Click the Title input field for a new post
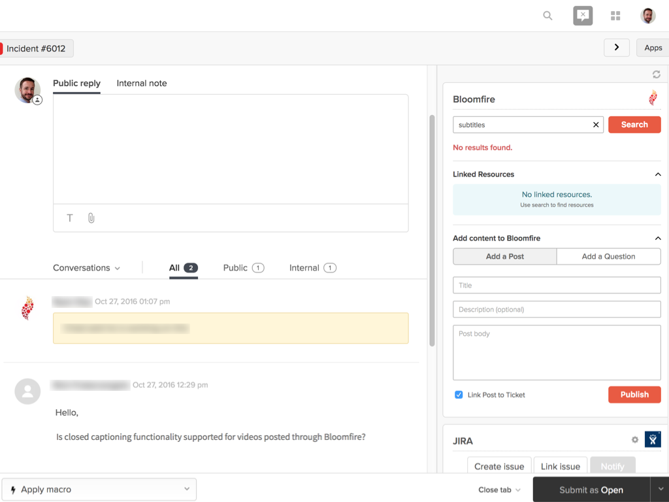This screenshot has width=669, height=502. (557, 285)
